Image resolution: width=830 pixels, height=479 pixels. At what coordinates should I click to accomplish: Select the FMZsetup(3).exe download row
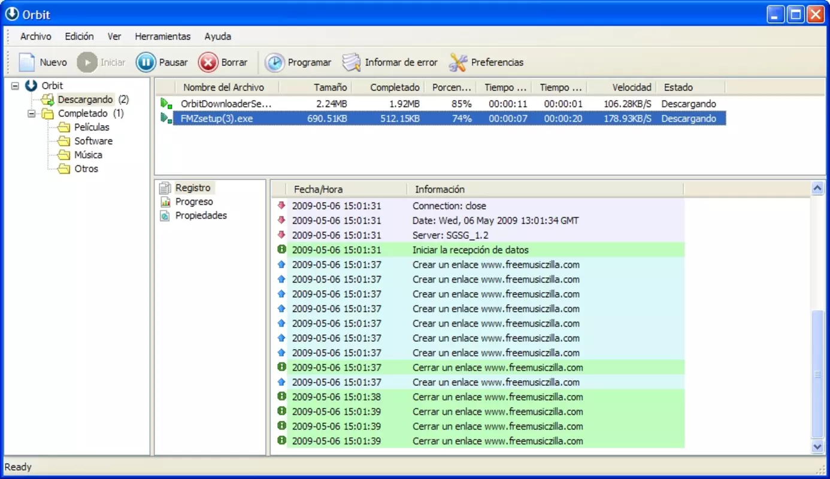pyautogui.click(x=442, y=119)
